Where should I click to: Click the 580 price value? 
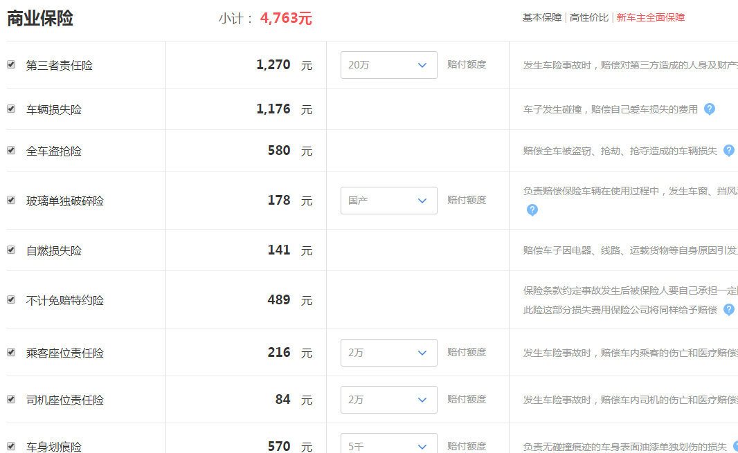279,151
